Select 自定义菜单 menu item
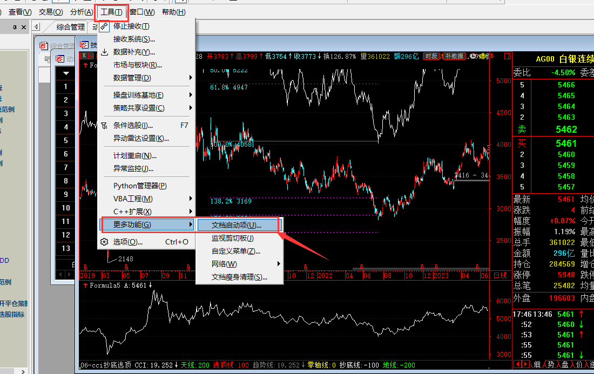Viewport: 594px width, 374px height. click(239, 251)
